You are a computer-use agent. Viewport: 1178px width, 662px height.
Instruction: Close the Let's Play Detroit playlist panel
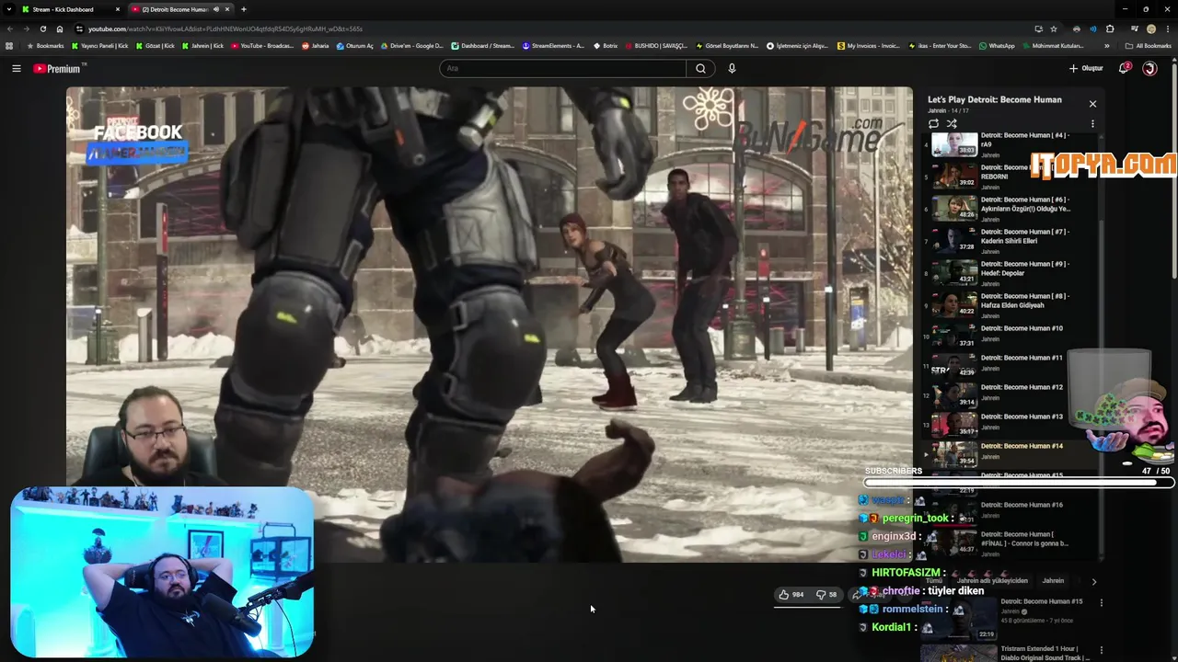[x=1092, y=104]
